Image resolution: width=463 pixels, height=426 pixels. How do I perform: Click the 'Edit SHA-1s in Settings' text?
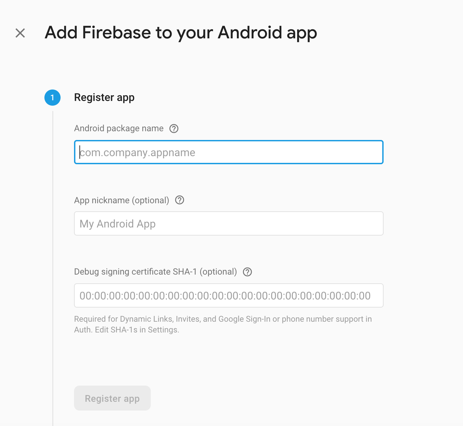point(137,330)
